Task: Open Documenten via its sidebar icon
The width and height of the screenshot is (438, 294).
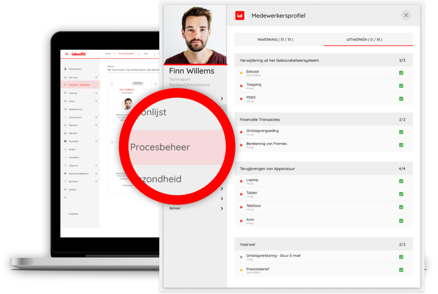Action: point(65,117)
